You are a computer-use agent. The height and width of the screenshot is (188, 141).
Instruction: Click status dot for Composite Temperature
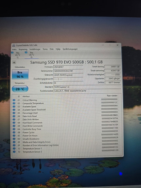point(14,103)
